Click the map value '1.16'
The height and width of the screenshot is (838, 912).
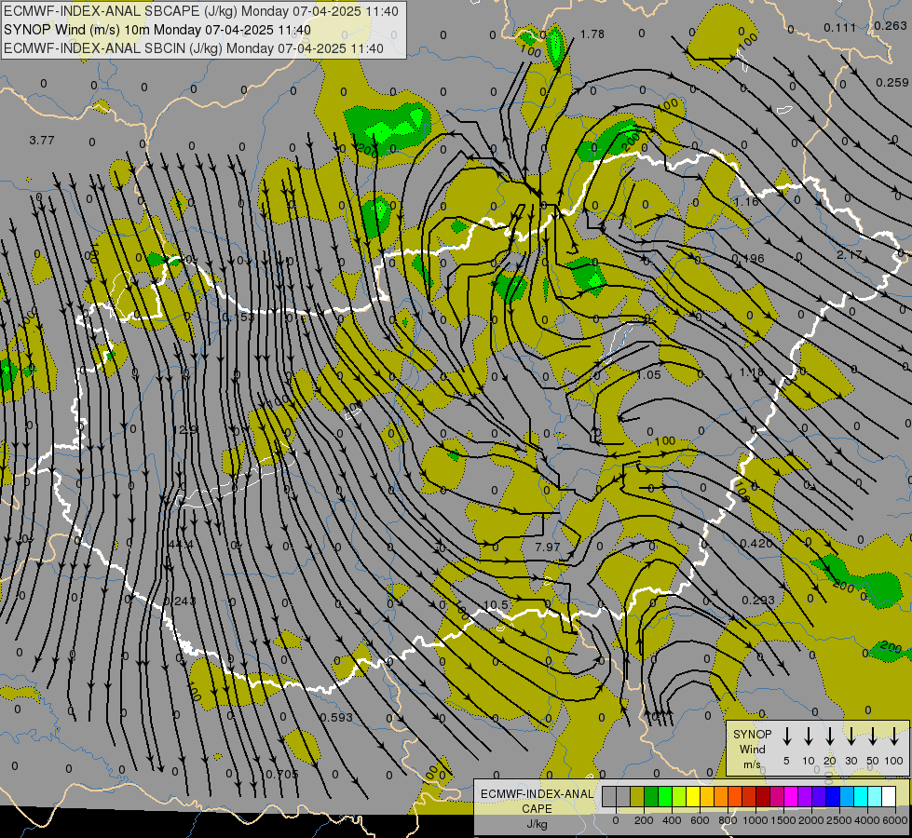(746, 202)
